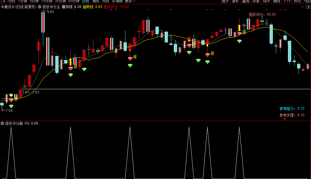Open the 捉妖评分主 indicator dropdown arrow

[x=40, y=7]
